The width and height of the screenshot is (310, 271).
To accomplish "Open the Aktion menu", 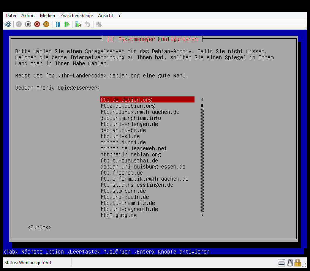I will [x=28, y=16].
